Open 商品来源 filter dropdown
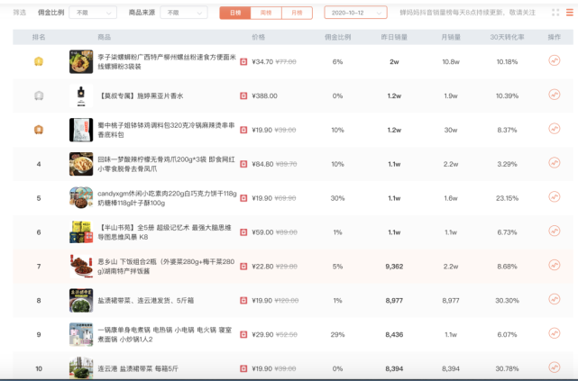Viewport: 578px width, 381px height. [x=184, y=13]
